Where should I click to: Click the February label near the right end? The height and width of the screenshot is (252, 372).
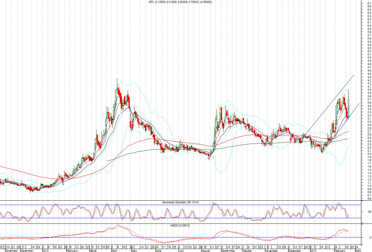[x=340, y=251]
